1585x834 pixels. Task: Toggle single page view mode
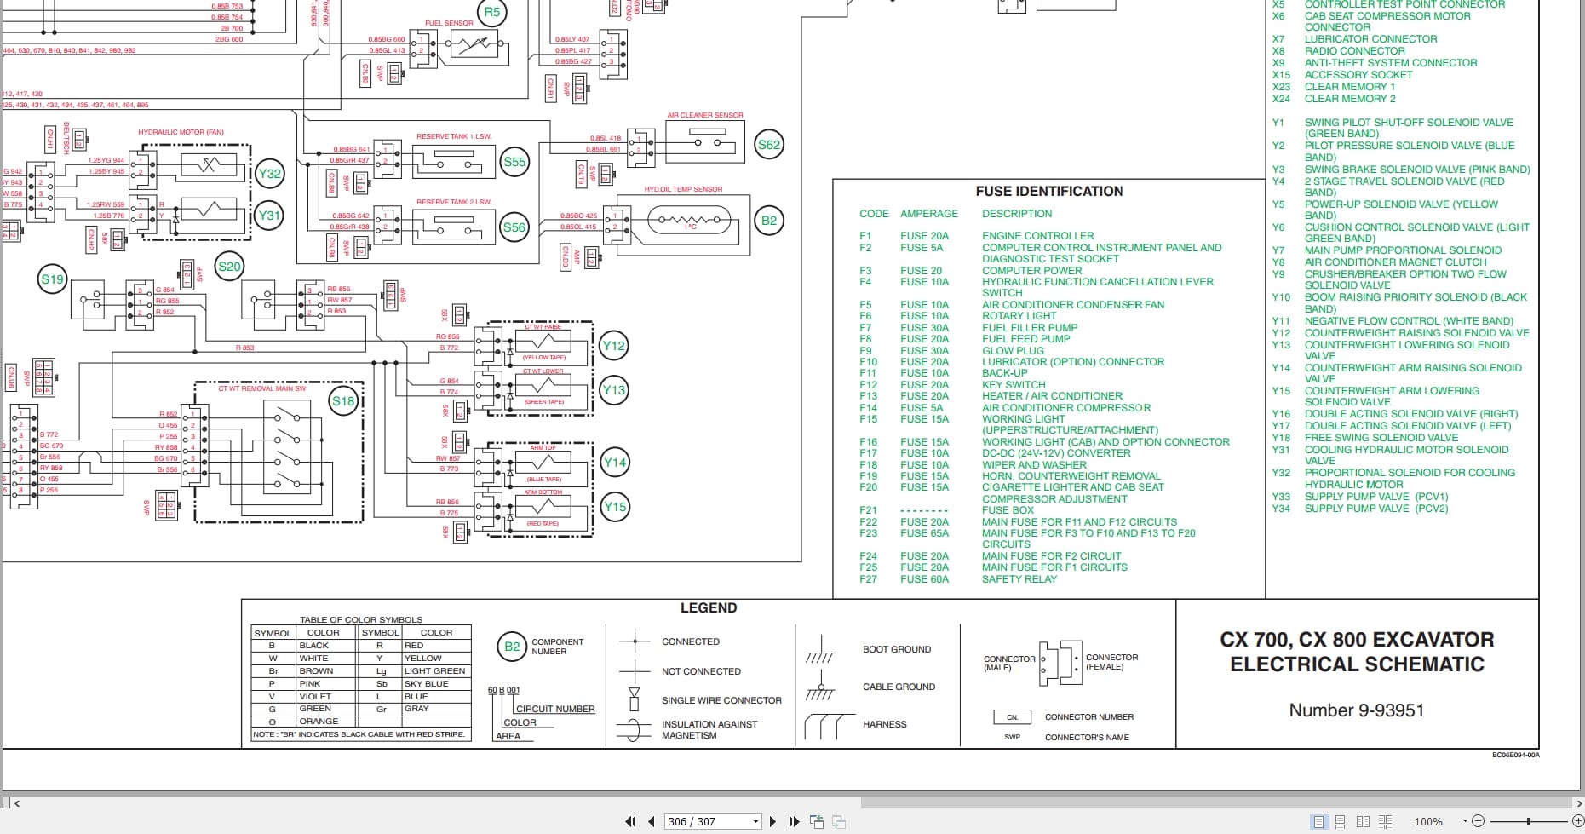click(x=1319, y=822)
